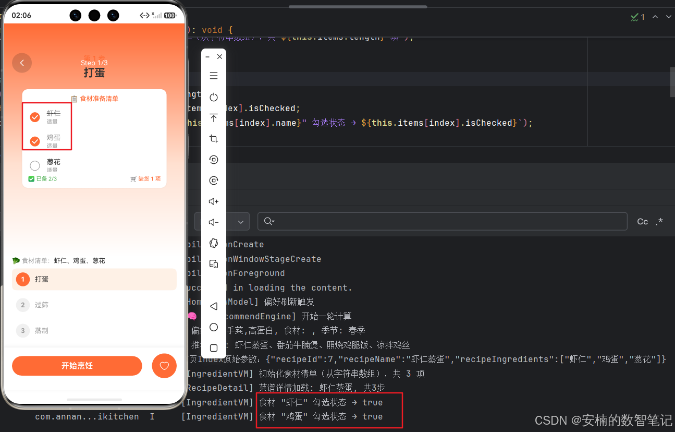Open the emulator toolbar hamburger menu

(x=214, y=76)
